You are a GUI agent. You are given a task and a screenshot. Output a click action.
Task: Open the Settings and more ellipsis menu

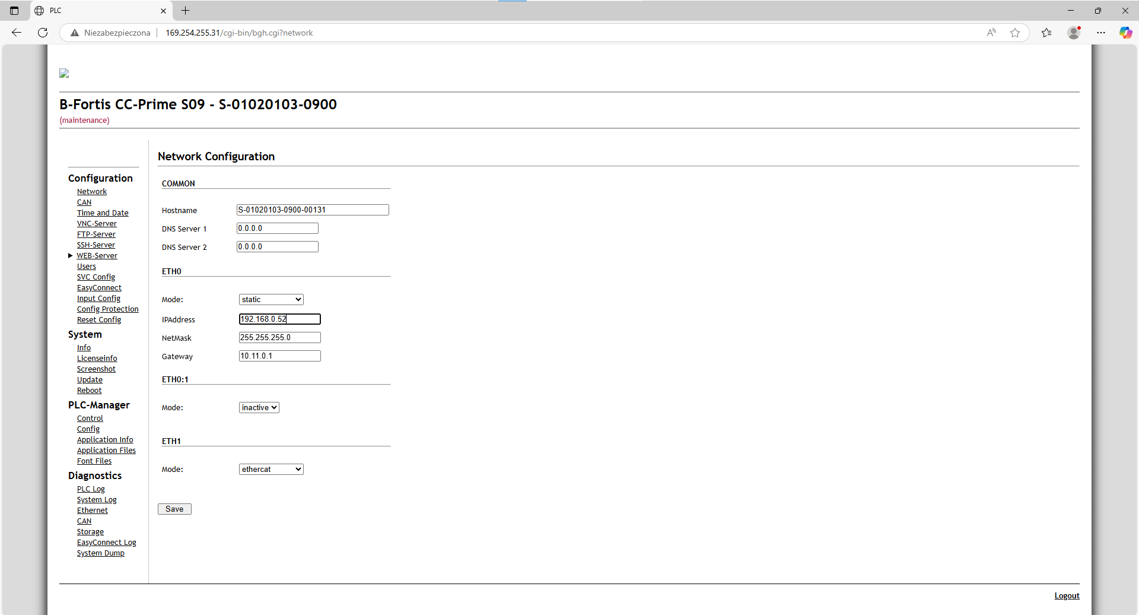(1101, 33)
